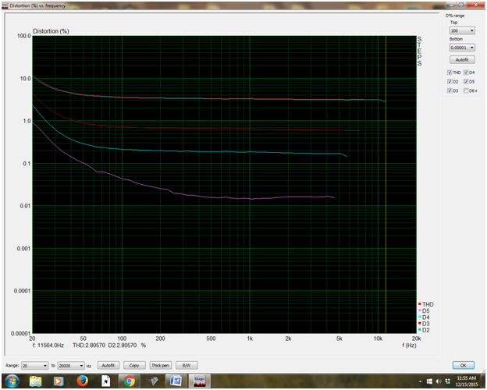This screenshot has height=390, width=487.
Task: Click the Thick pen button
Action: 160,365
